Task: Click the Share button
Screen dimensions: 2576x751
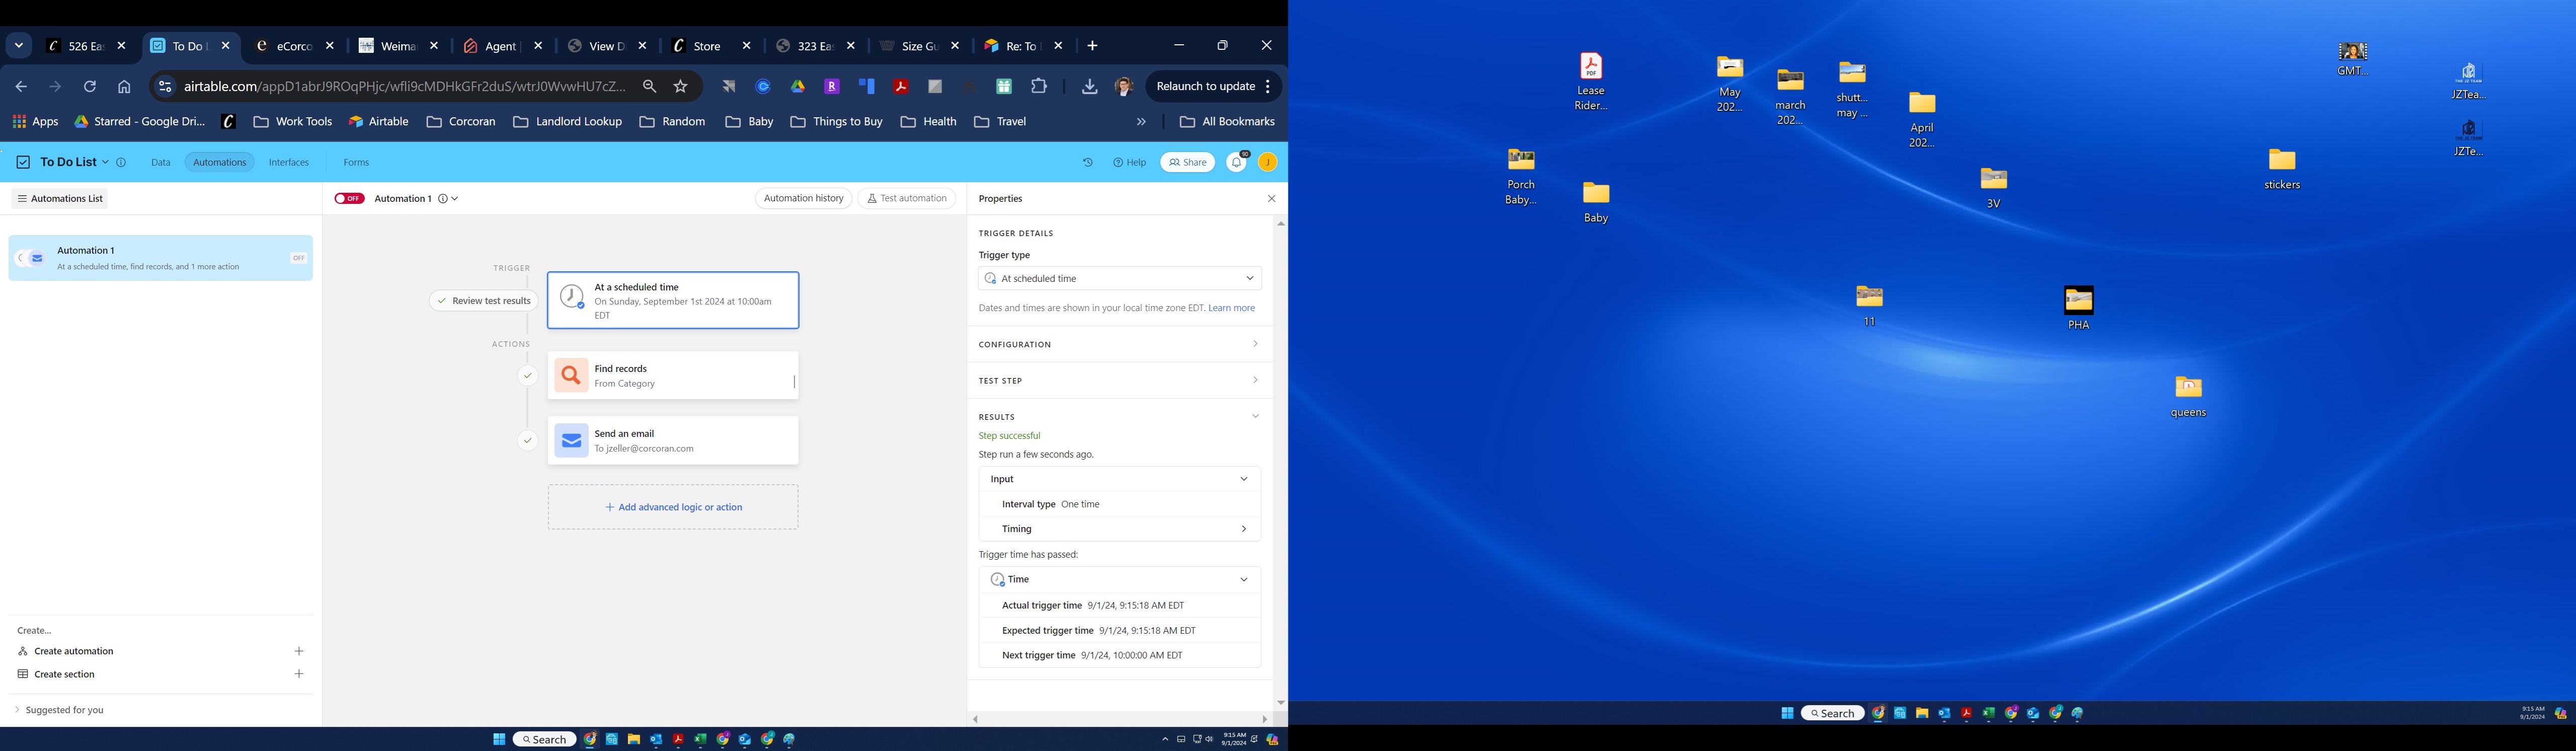Action: 1187,162
